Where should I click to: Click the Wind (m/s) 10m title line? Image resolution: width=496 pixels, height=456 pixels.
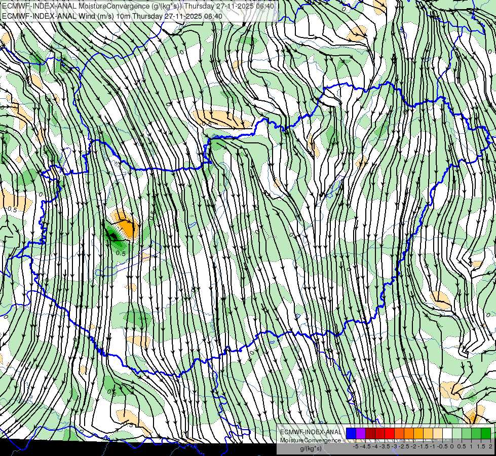[112, 16]
